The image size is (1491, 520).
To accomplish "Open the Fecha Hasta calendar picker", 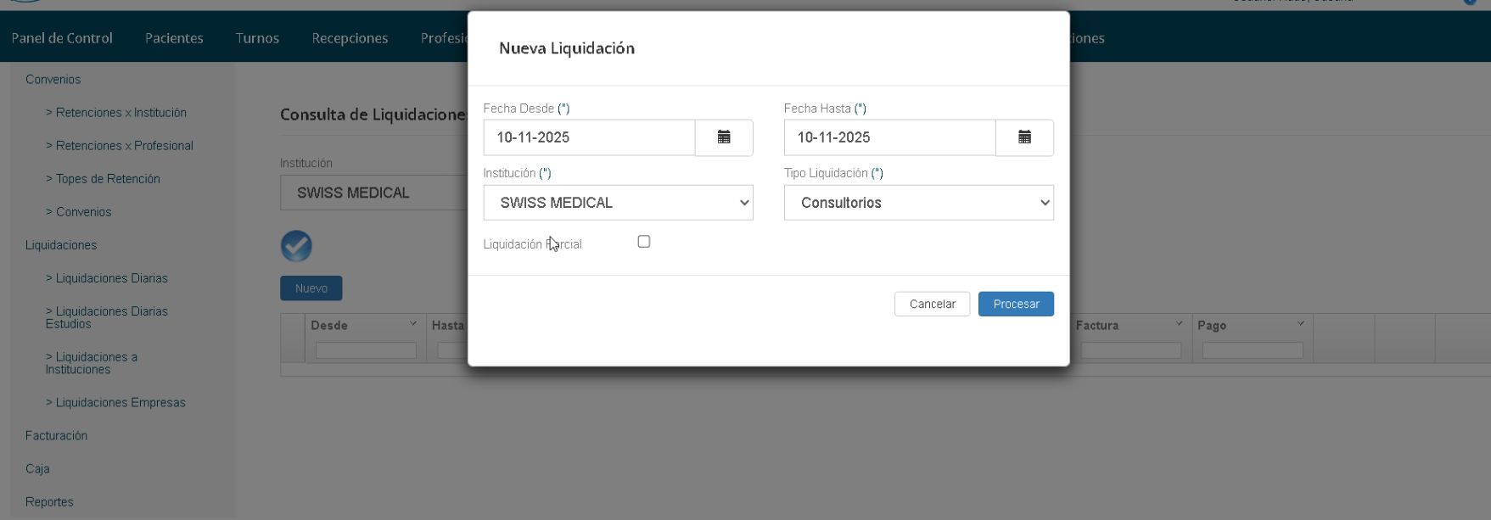I will tap(1024, 137).
